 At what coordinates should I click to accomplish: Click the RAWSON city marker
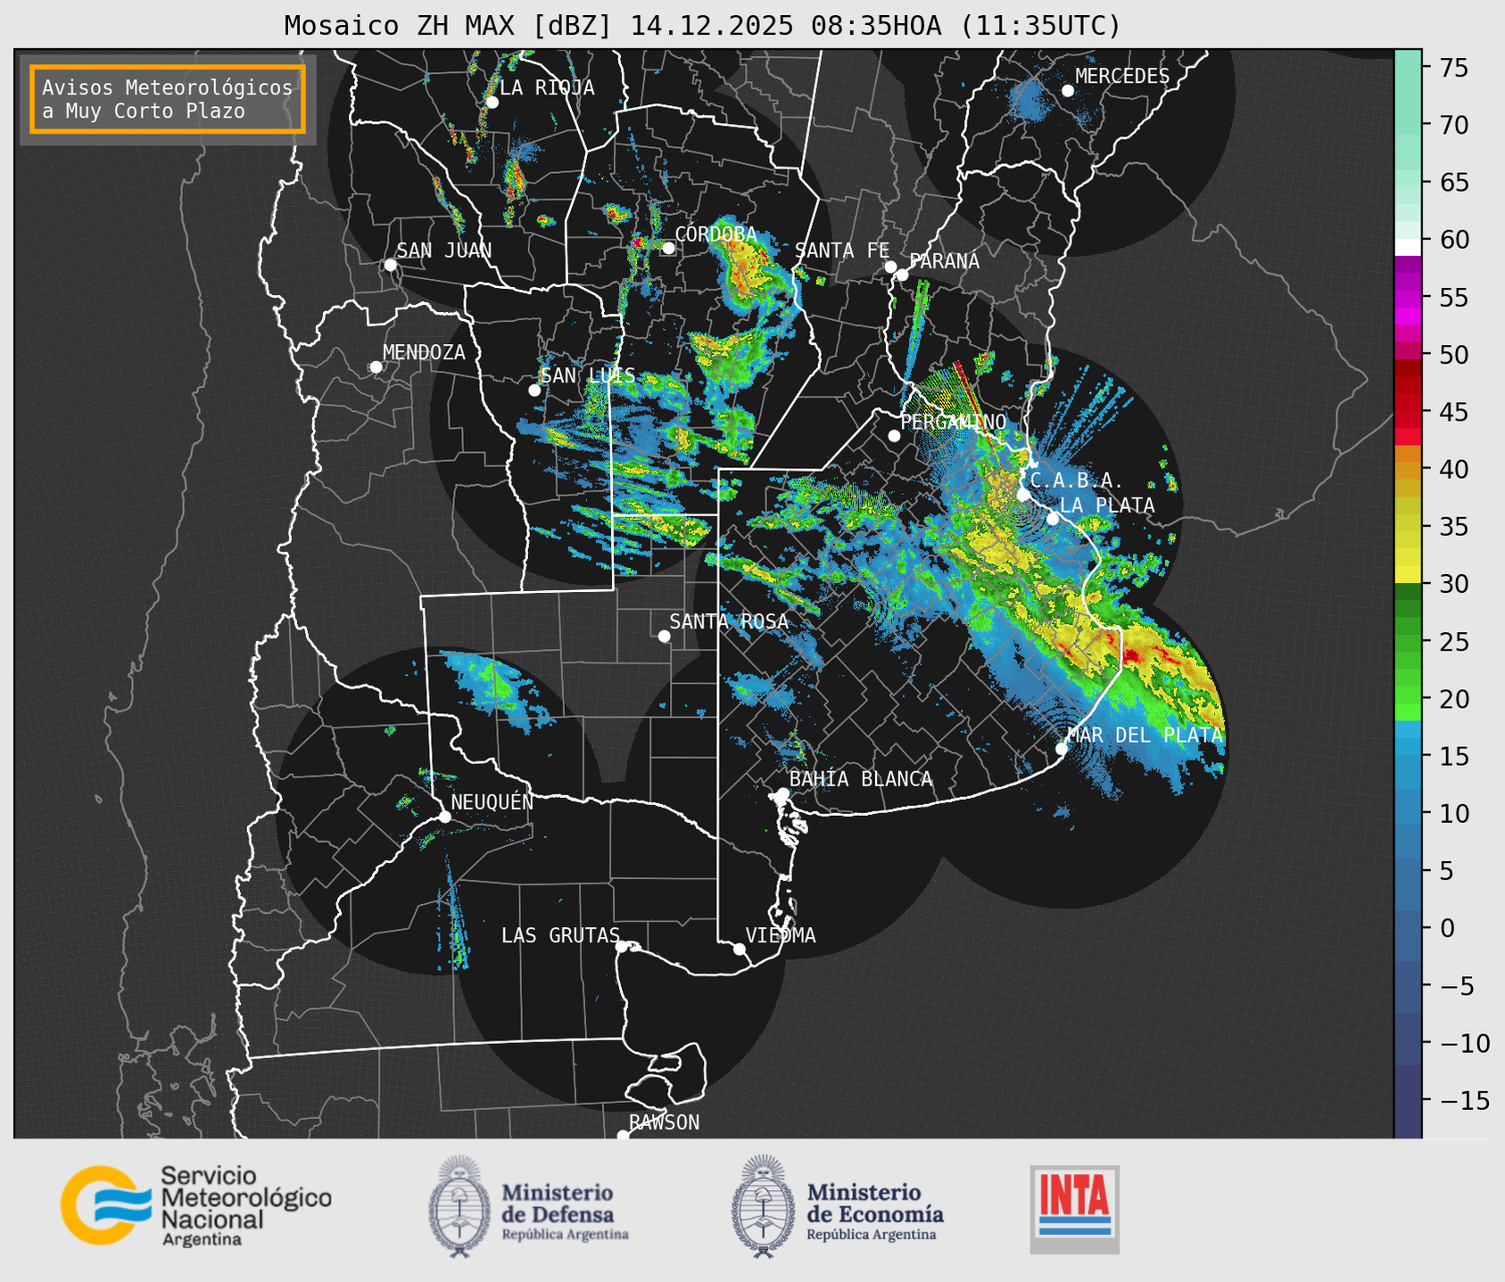coord(623,1136)
